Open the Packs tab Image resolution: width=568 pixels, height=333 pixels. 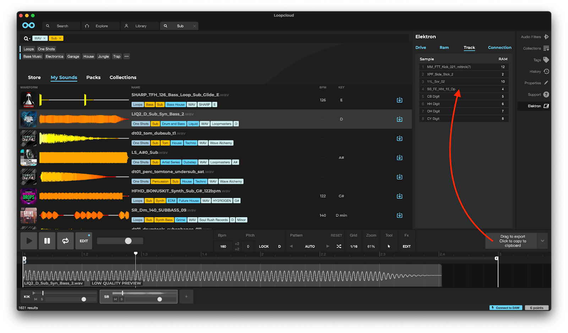pos(93,77)
